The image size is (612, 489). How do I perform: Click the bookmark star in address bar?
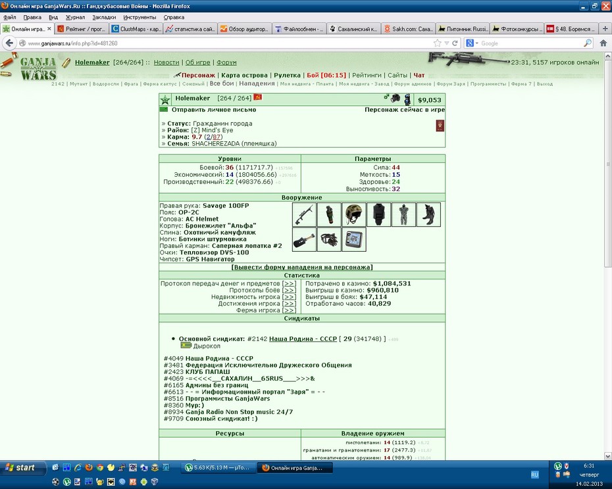(x=438, y=43)
